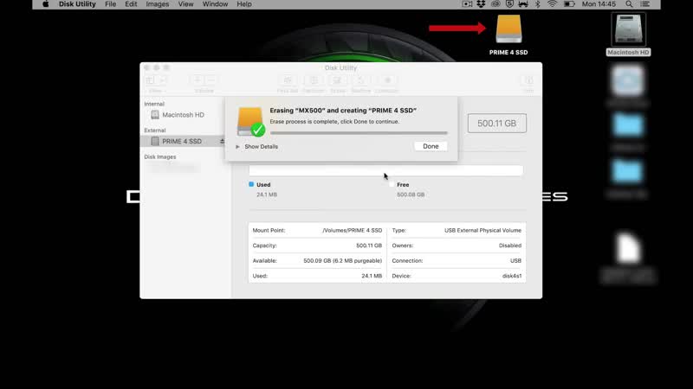Open the File menu
The width and height of the screenshot is (693, 389).
(x=111, y=4)
